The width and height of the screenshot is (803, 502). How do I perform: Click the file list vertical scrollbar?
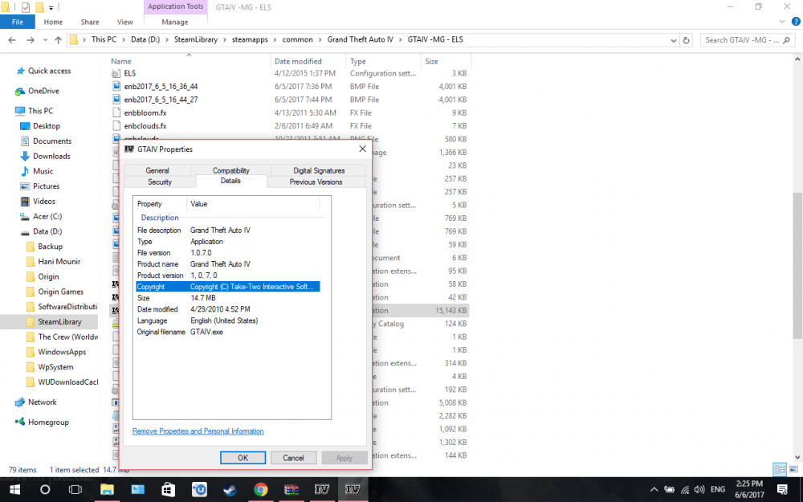[x=798, y=265]
